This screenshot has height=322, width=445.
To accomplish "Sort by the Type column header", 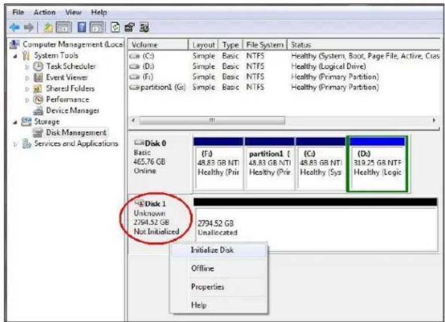I will (x=231, y=45).
